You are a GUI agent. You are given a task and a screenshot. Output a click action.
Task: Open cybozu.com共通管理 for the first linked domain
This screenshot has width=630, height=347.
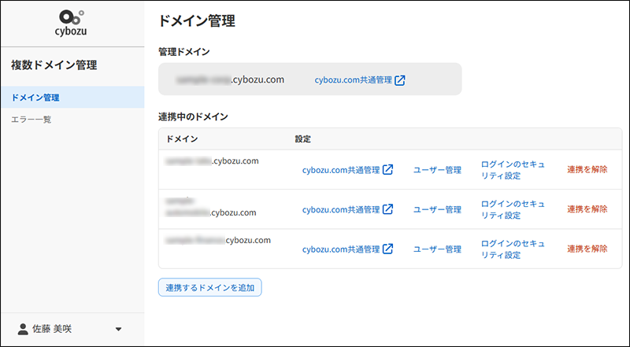[x=341, y=170]
